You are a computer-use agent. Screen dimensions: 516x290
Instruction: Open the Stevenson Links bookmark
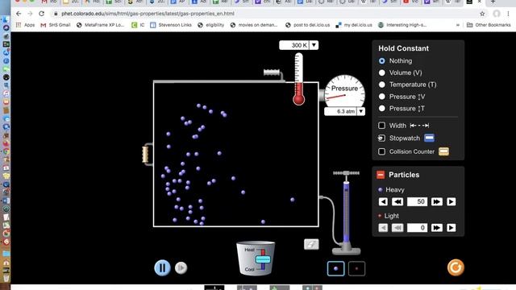pos(170,25)
